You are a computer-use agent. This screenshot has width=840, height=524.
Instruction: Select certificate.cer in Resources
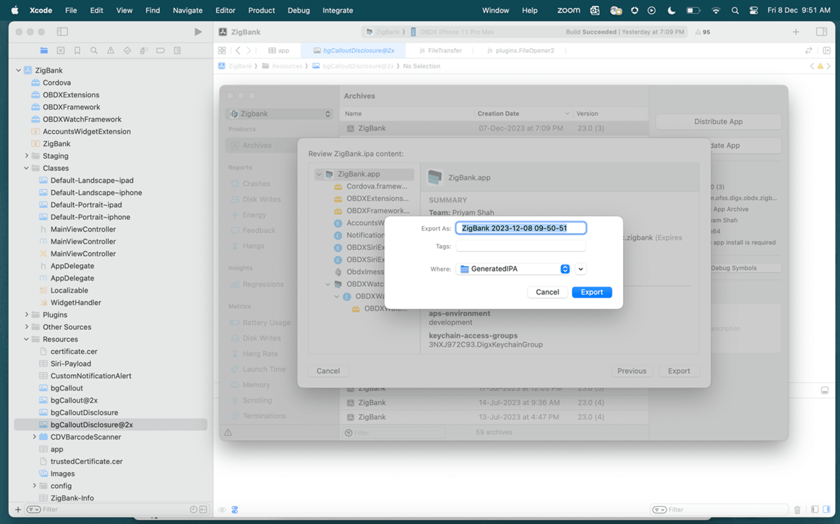pyautogui.click(x=74, y=352)
